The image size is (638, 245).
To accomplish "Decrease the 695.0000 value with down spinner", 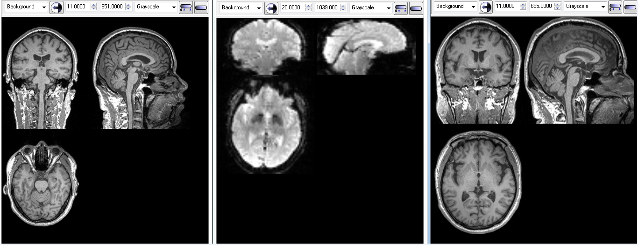I will point(558,8).
